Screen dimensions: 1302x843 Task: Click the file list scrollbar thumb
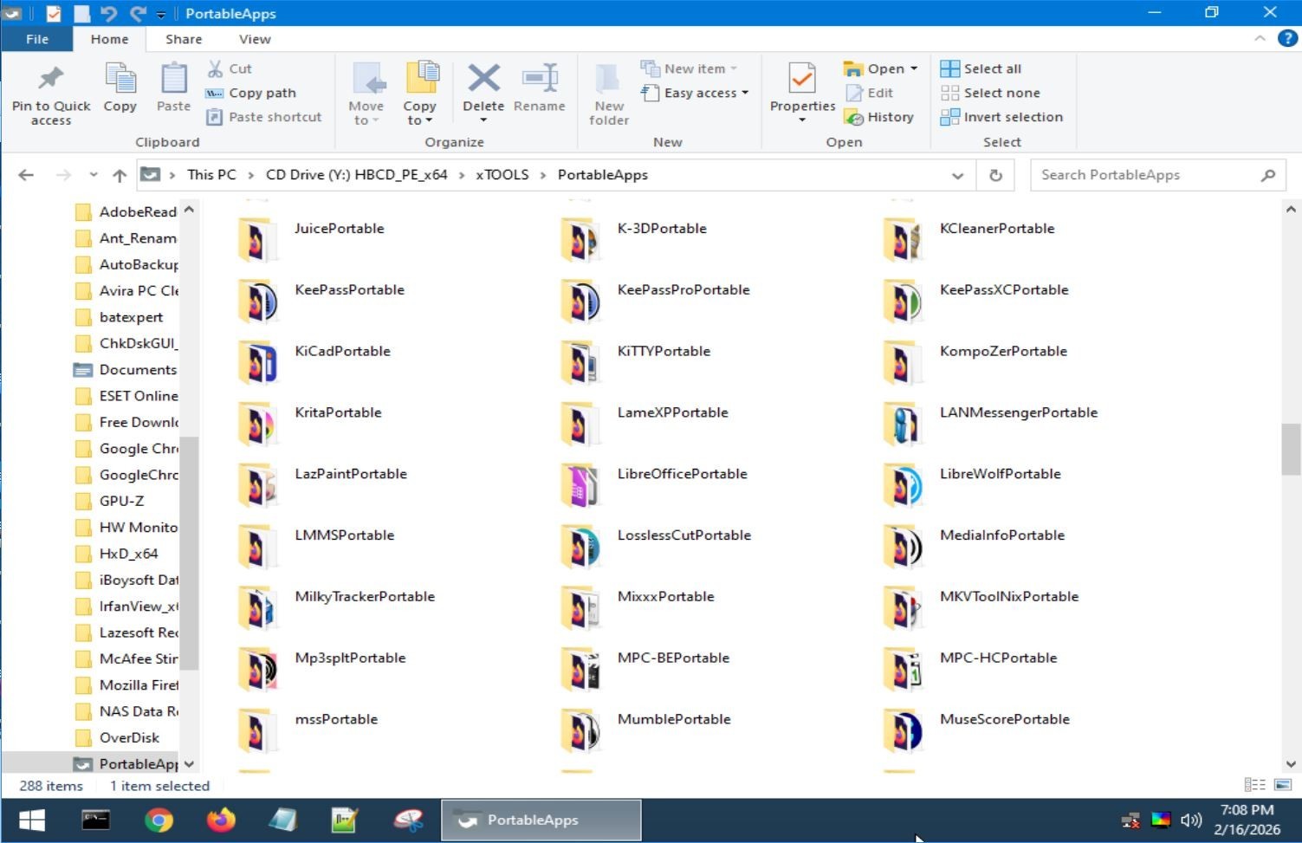[1291, 449]
